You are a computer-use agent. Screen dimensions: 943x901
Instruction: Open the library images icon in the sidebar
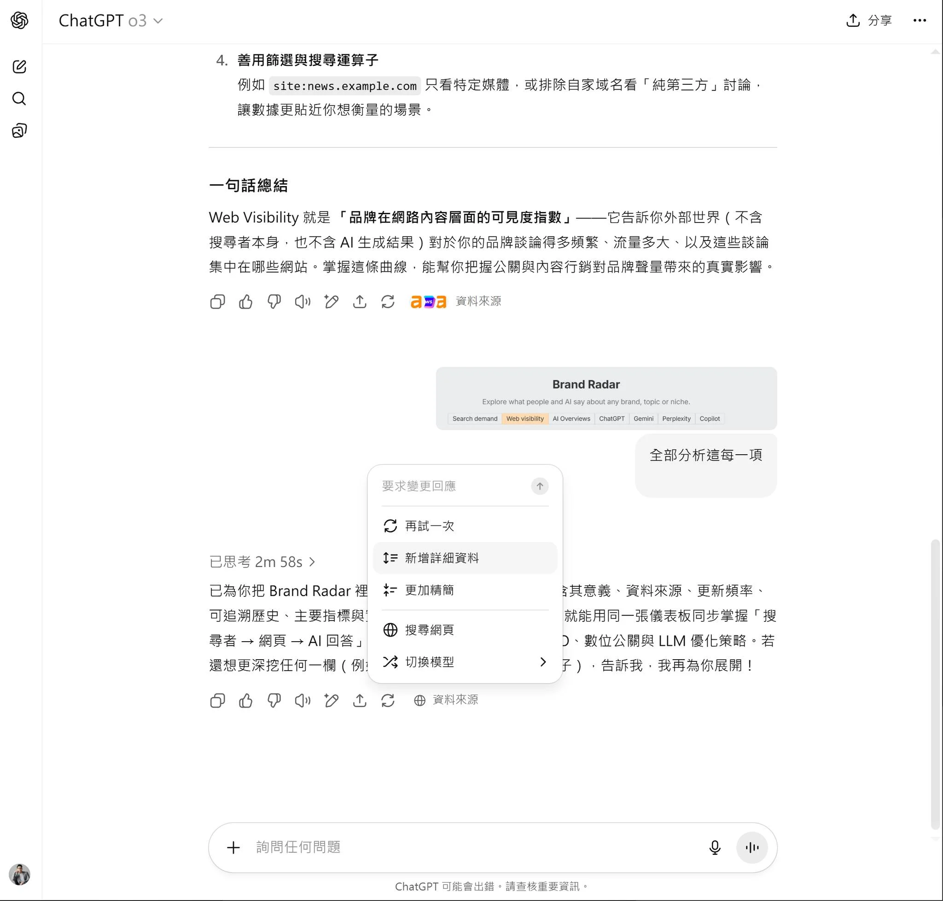click(19, 131)
